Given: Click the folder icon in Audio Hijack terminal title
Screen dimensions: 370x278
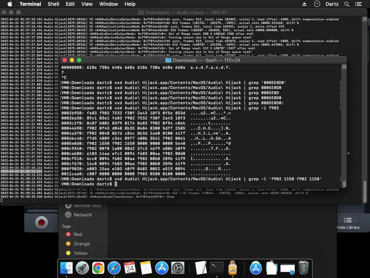Looking at the screenshot, I should tap(141, 13).
